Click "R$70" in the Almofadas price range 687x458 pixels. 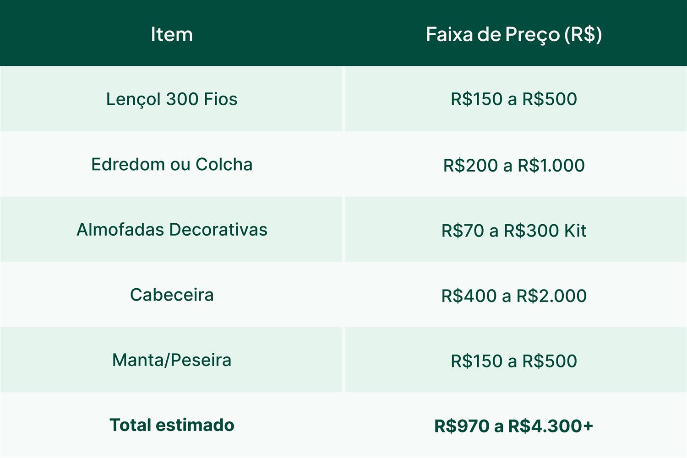(x=463, y=231)
